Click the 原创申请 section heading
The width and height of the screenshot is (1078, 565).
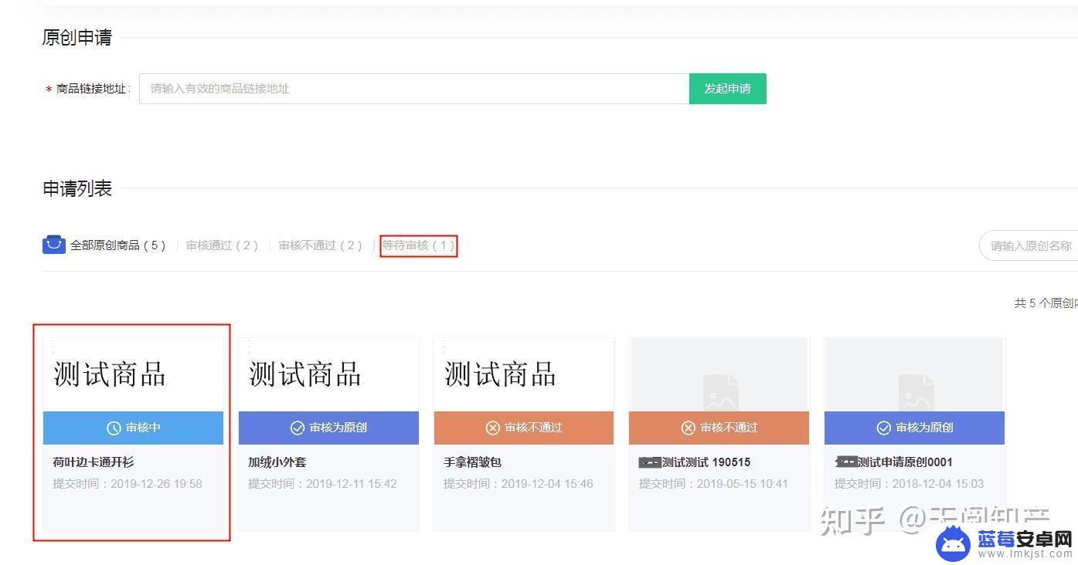77,37
